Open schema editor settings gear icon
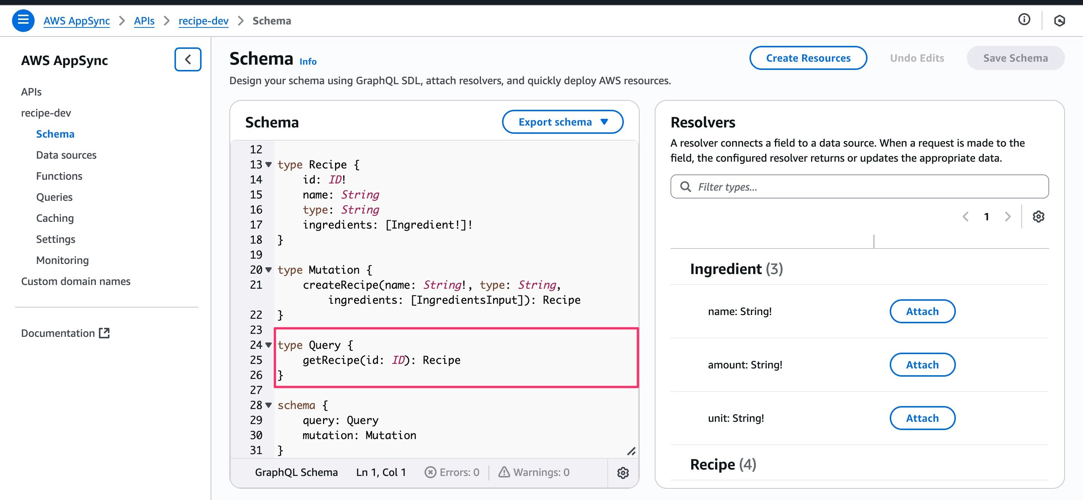 tap(623, 473)
